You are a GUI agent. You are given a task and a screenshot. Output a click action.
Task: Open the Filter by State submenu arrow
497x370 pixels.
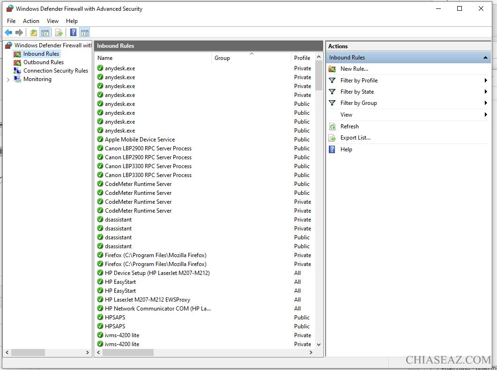point(486,91)
